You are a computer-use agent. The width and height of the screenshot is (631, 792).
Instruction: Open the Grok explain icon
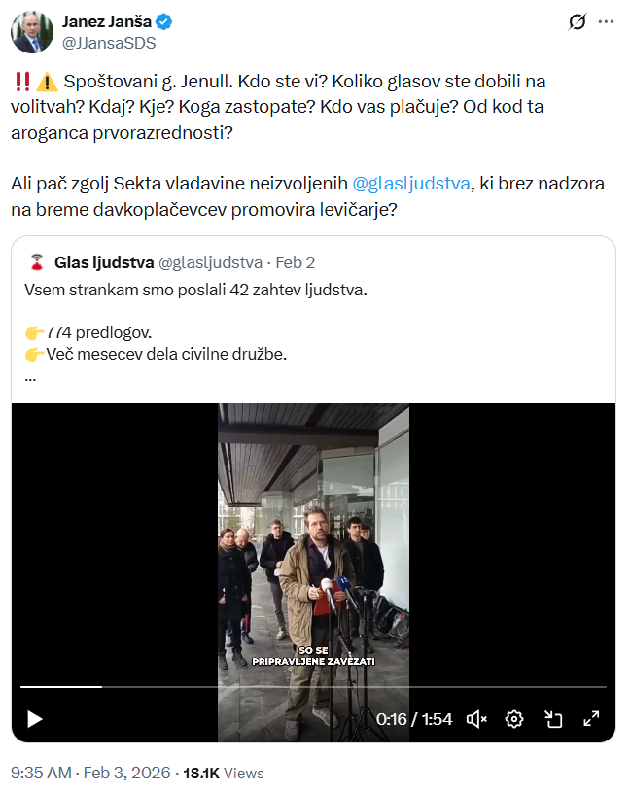coord(577,21)
